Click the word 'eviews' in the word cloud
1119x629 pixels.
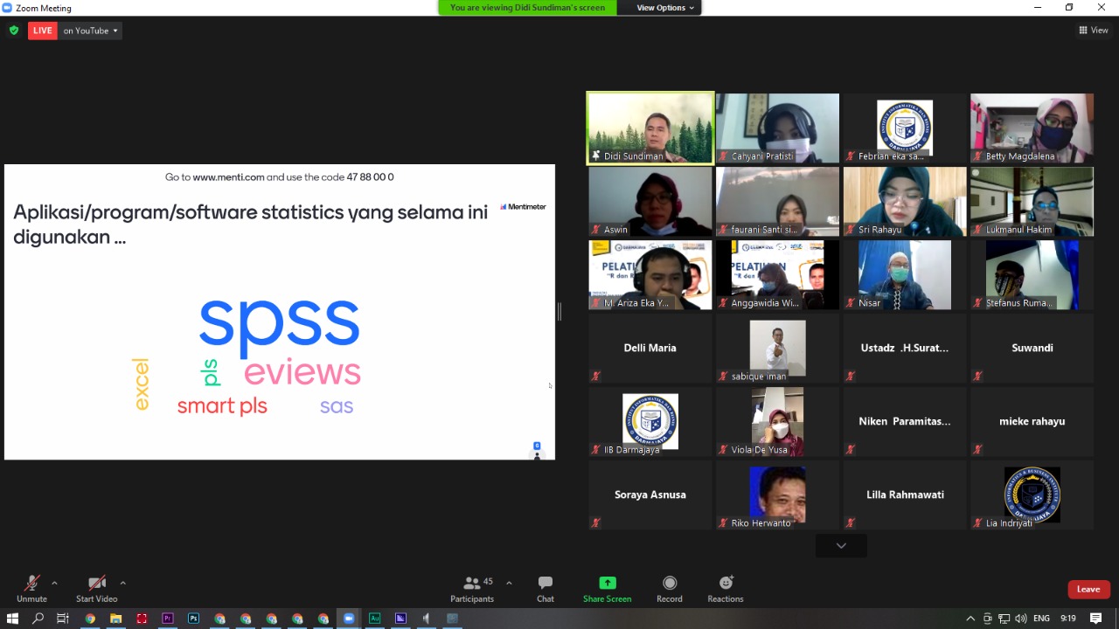coord(302,372)
